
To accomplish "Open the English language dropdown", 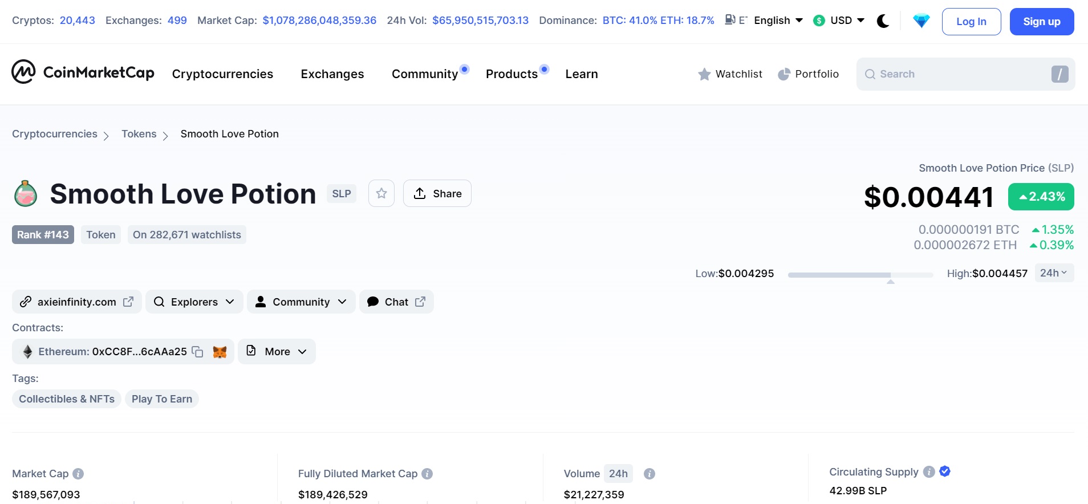I will click(778, 21).
